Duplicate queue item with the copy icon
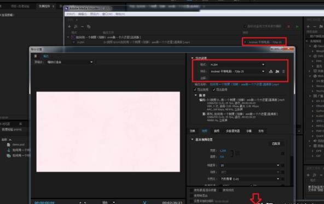324x204 pixels. pyautogui.click(x=89, y=27)
